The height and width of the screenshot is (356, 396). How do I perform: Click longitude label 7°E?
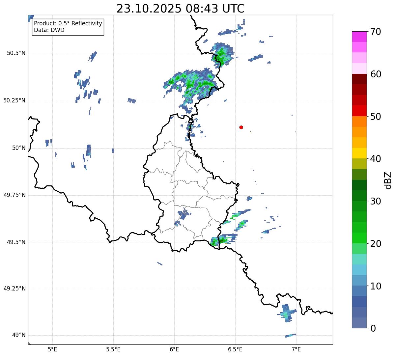click(x=296, y=349)
